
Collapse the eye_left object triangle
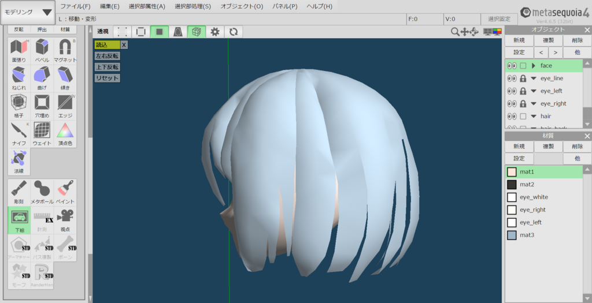[x=534, y=91]
